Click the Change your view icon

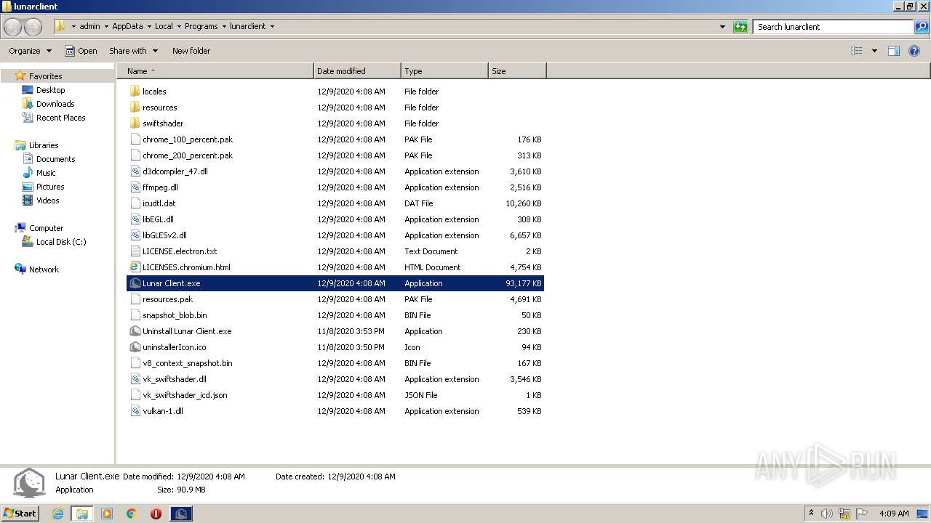coord(857,51)
